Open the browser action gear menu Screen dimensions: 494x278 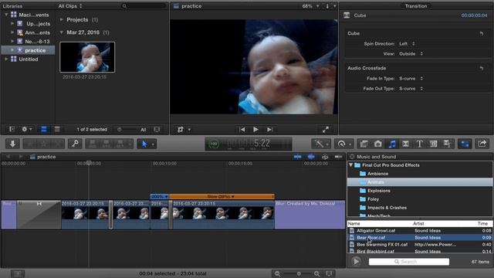(26, 129)
